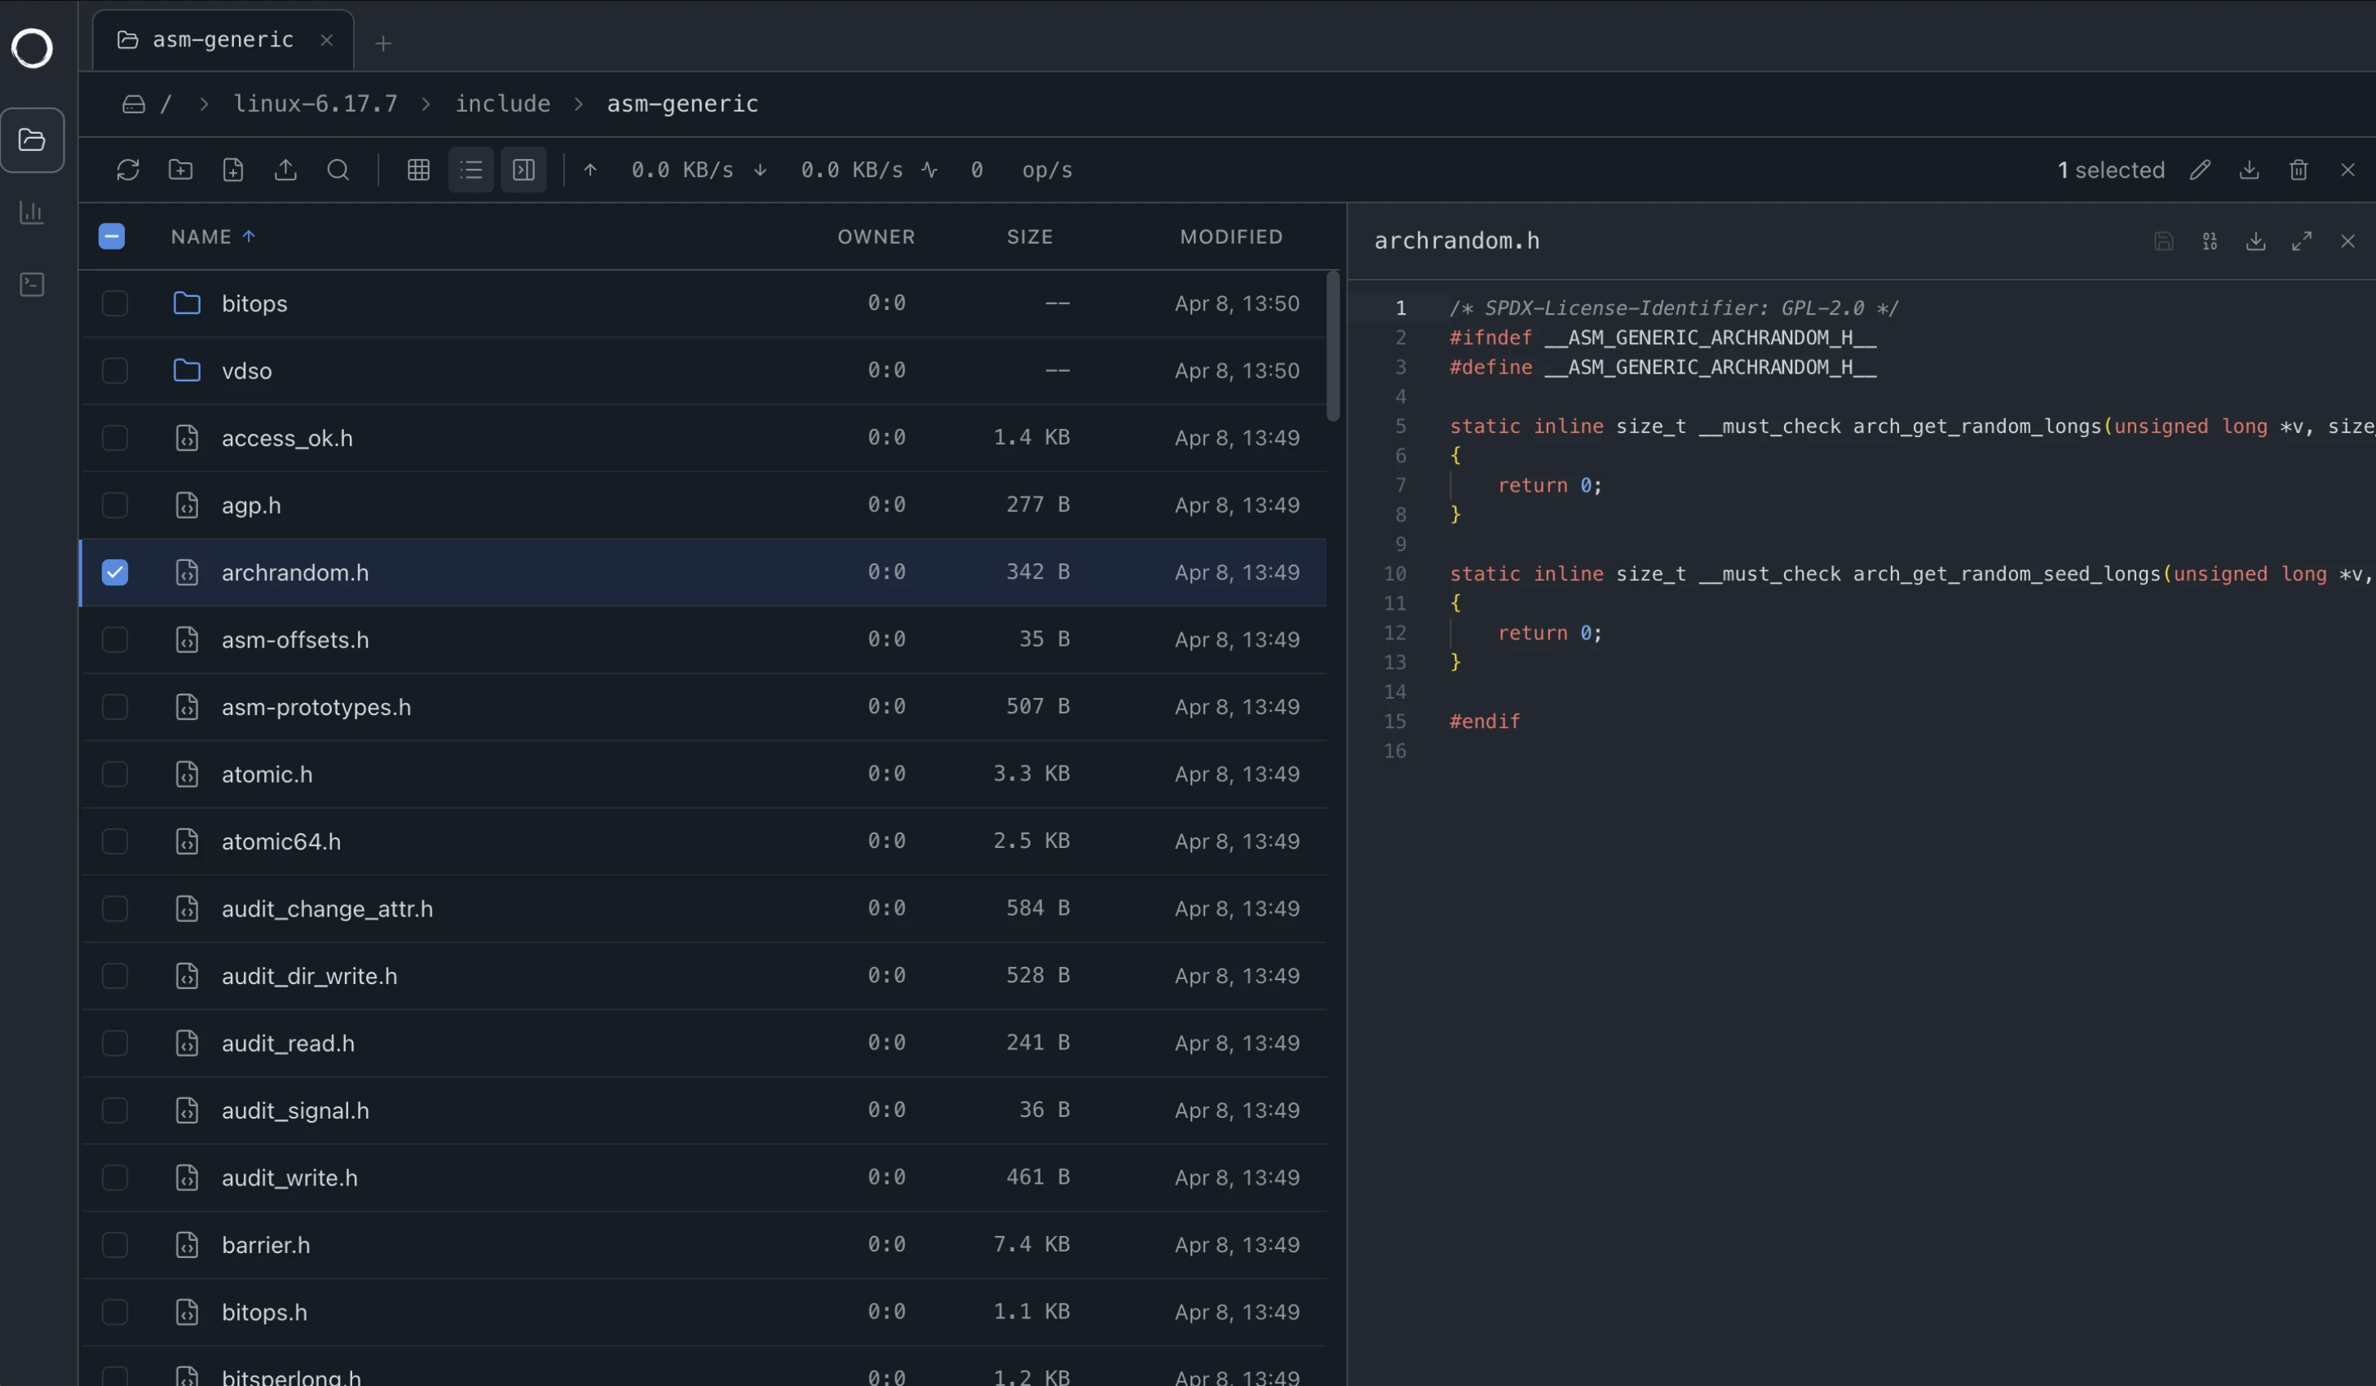Switch to the grid view icon
The width and height of the screenshot is (2376, 1386).
(x=418, y=170)
